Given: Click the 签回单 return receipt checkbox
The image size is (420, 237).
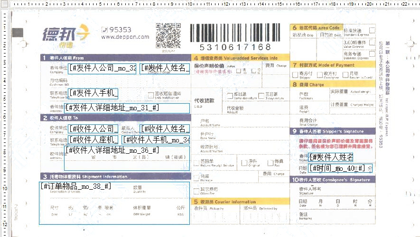Looking at the screenshot, I should click(x=196, y=163).
